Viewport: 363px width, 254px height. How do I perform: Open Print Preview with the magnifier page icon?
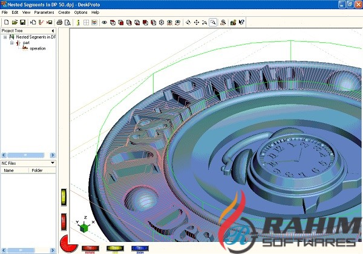[68, 22]
